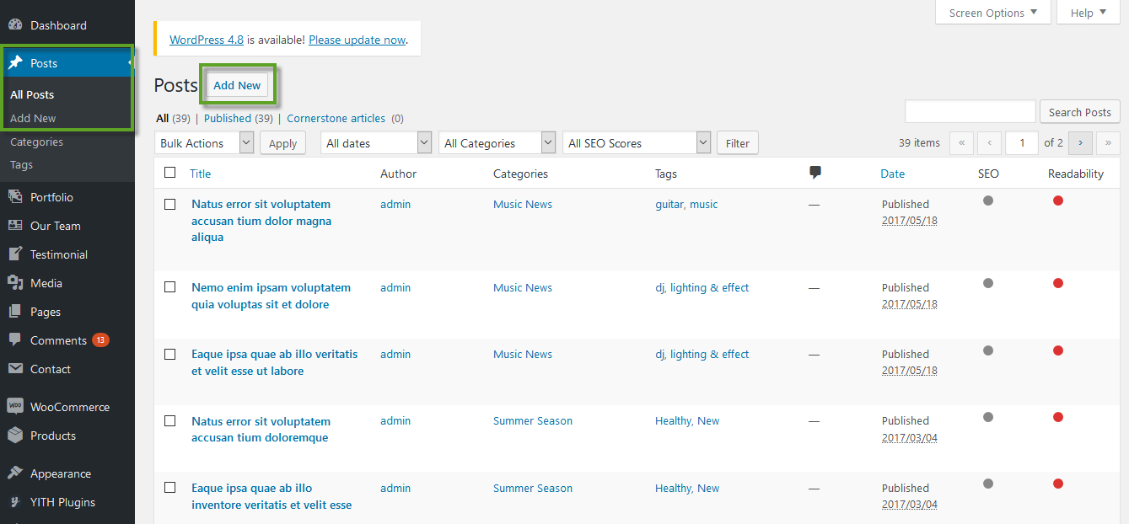1129x524 pixels.
Task: Open the All SEO Scores dropdown
Action: (x=637, y=143)
